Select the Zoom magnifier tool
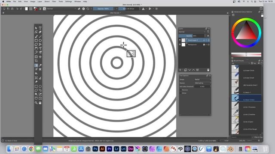 36,103
